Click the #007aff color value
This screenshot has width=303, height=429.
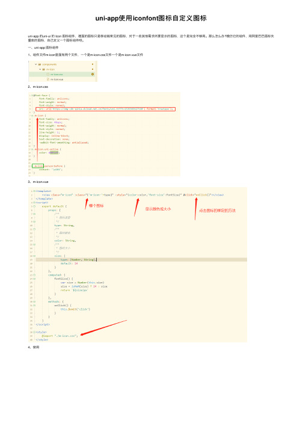[54, 153]
